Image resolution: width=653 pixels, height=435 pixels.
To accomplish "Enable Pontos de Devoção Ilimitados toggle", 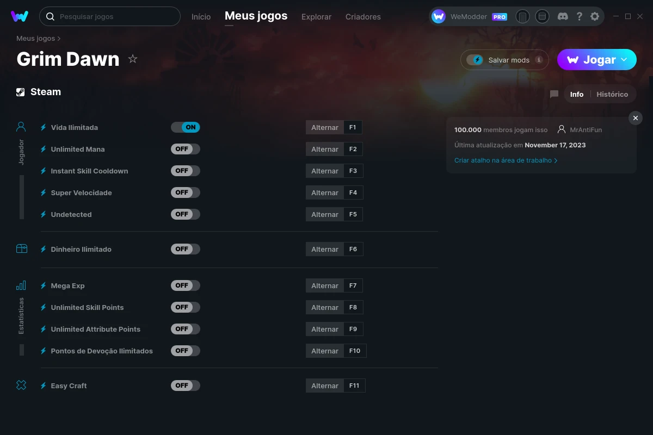I will tap(186, 351).
